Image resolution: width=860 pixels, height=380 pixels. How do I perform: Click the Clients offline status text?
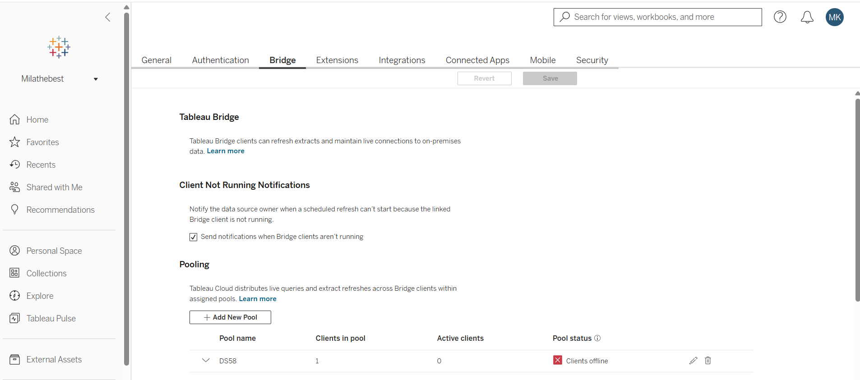coord(587,361)
